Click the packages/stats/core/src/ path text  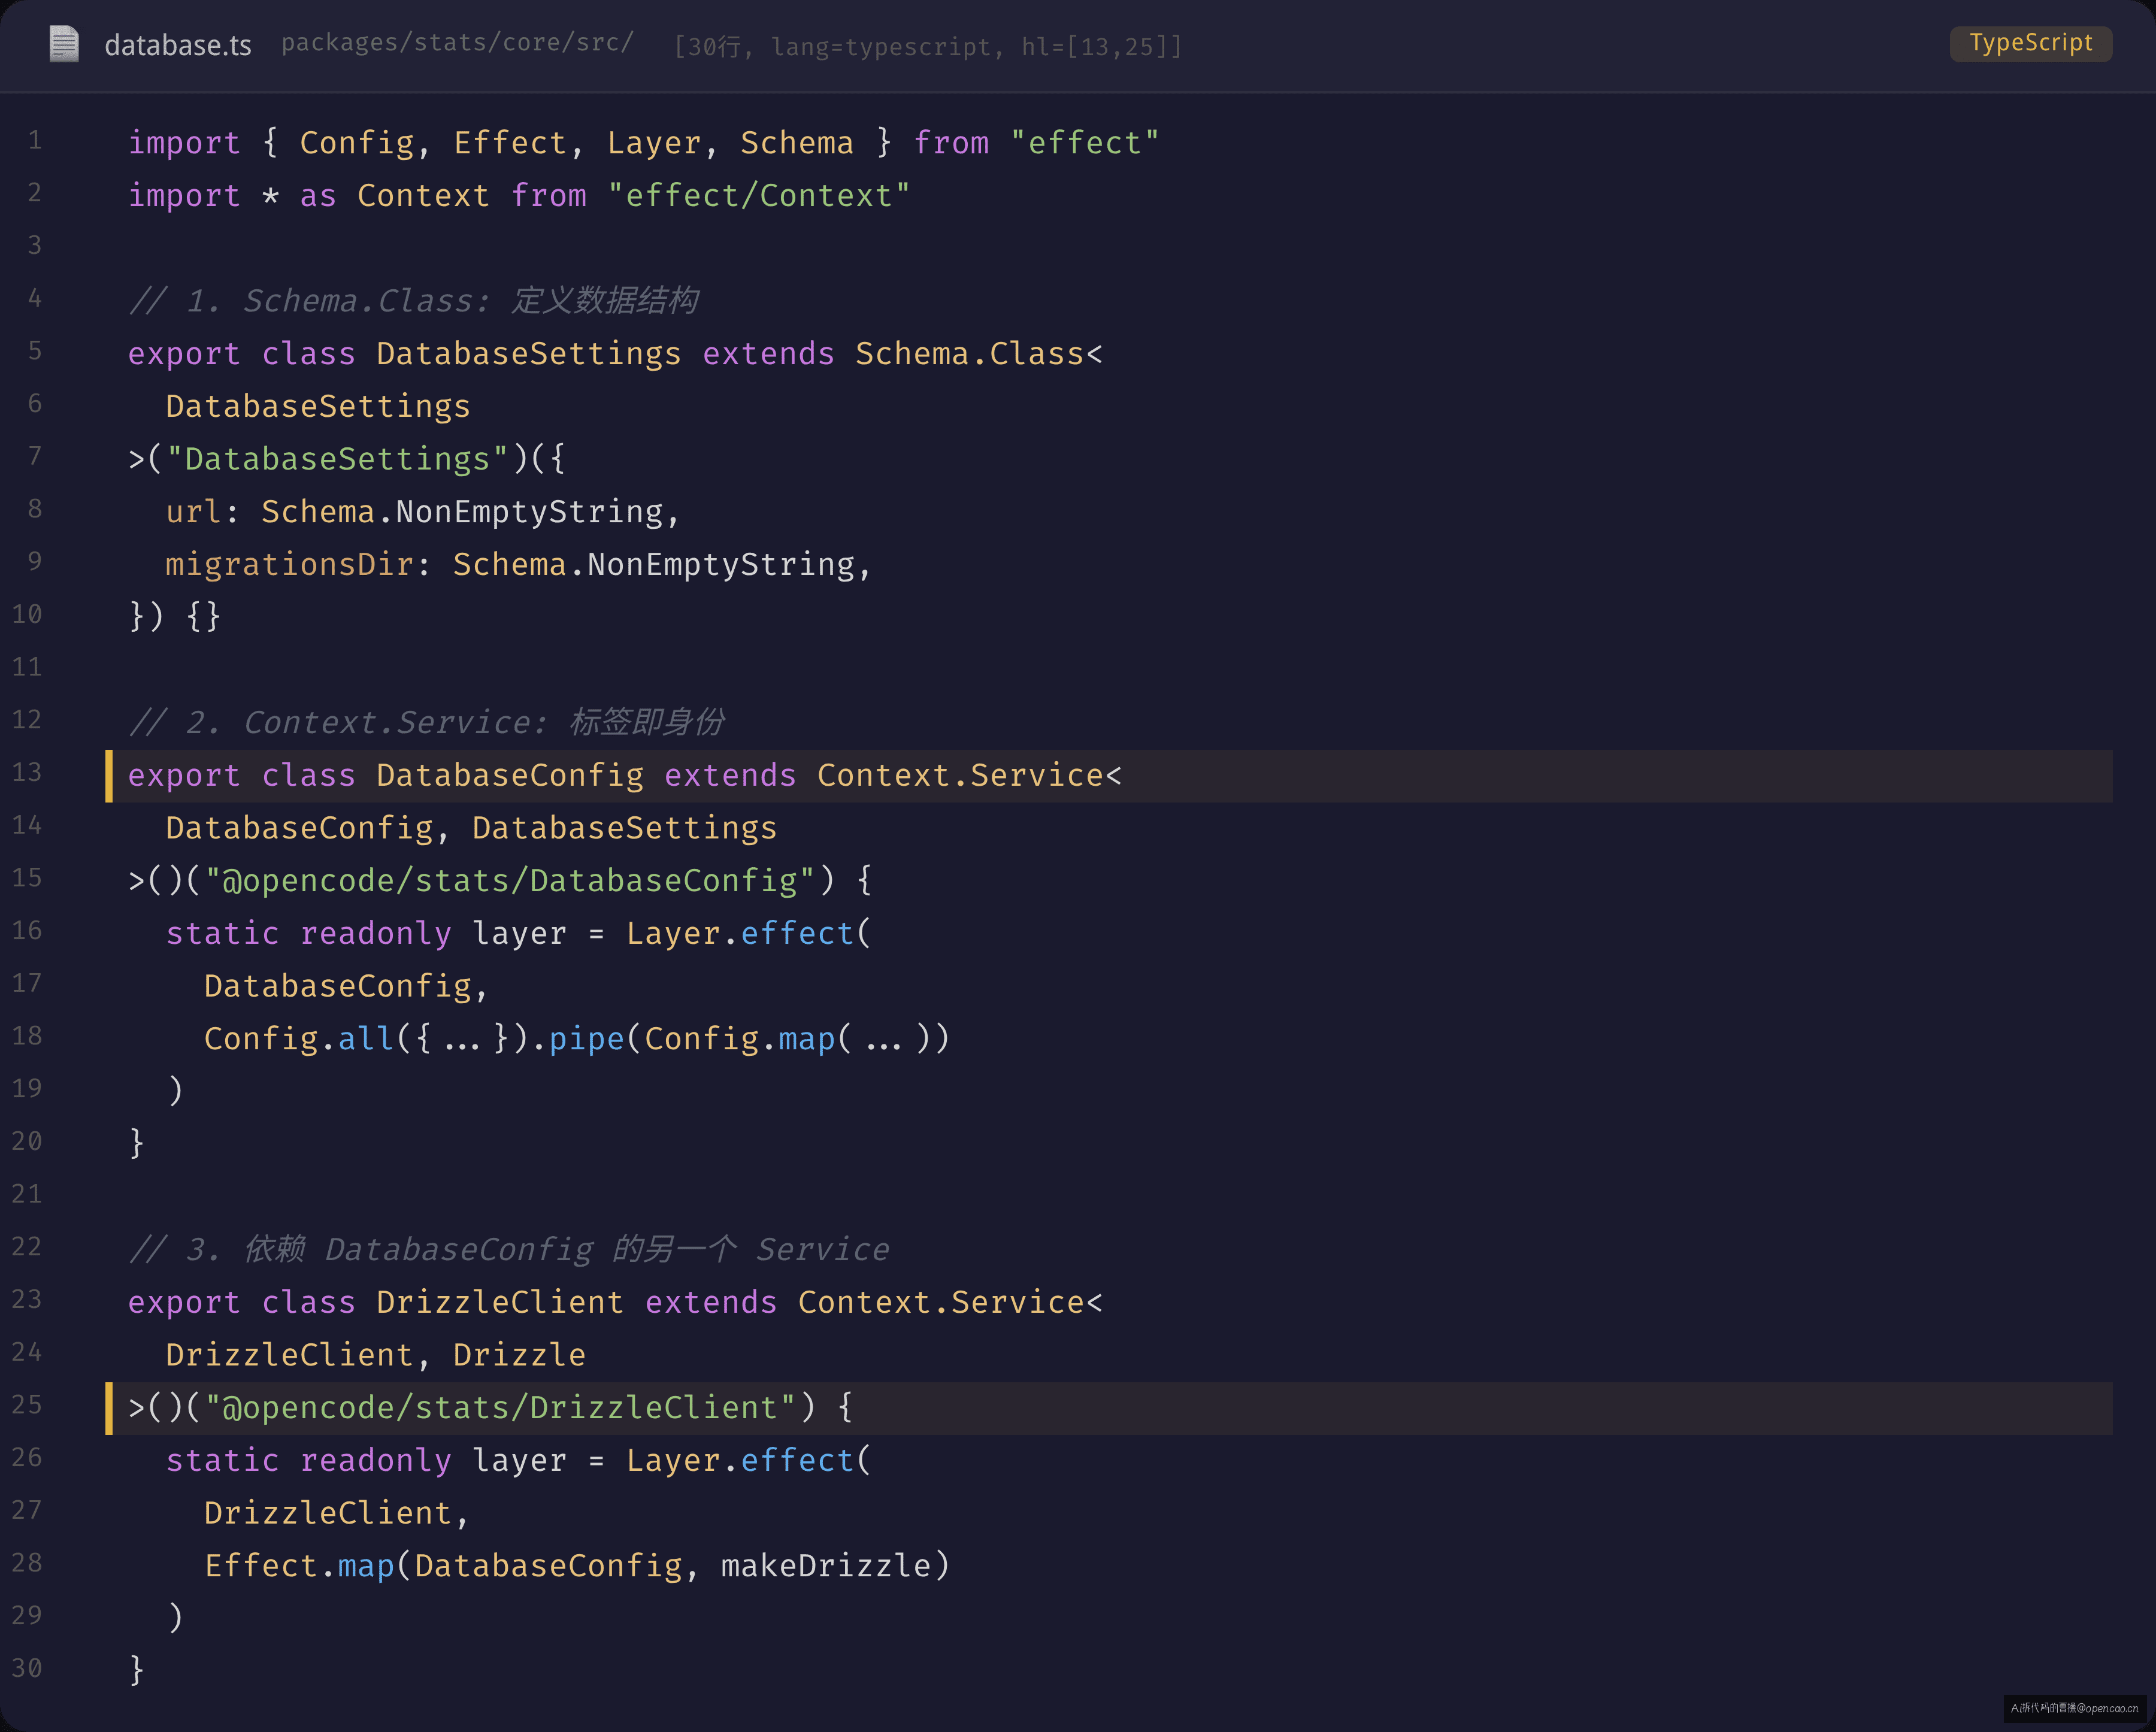[x=457, y=43]
